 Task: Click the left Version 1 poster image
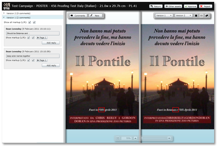[x=102, y=77]
